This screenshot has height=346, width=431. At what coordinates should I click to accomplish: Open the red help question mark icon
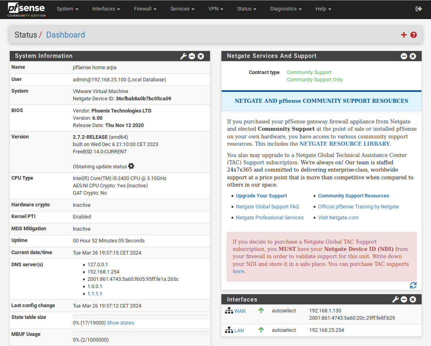click(x=414, y=35)
